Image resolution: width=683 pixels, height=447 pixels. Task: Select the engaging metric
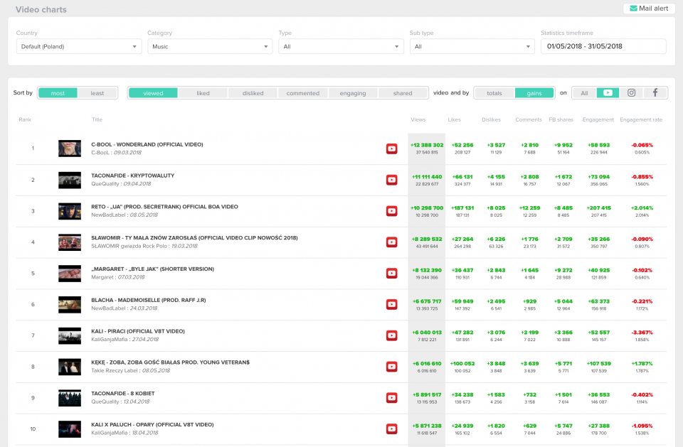tap(353, 93)
